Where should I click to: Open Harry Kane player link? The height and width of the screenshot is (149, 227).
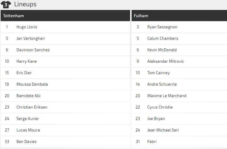[27, 61]
